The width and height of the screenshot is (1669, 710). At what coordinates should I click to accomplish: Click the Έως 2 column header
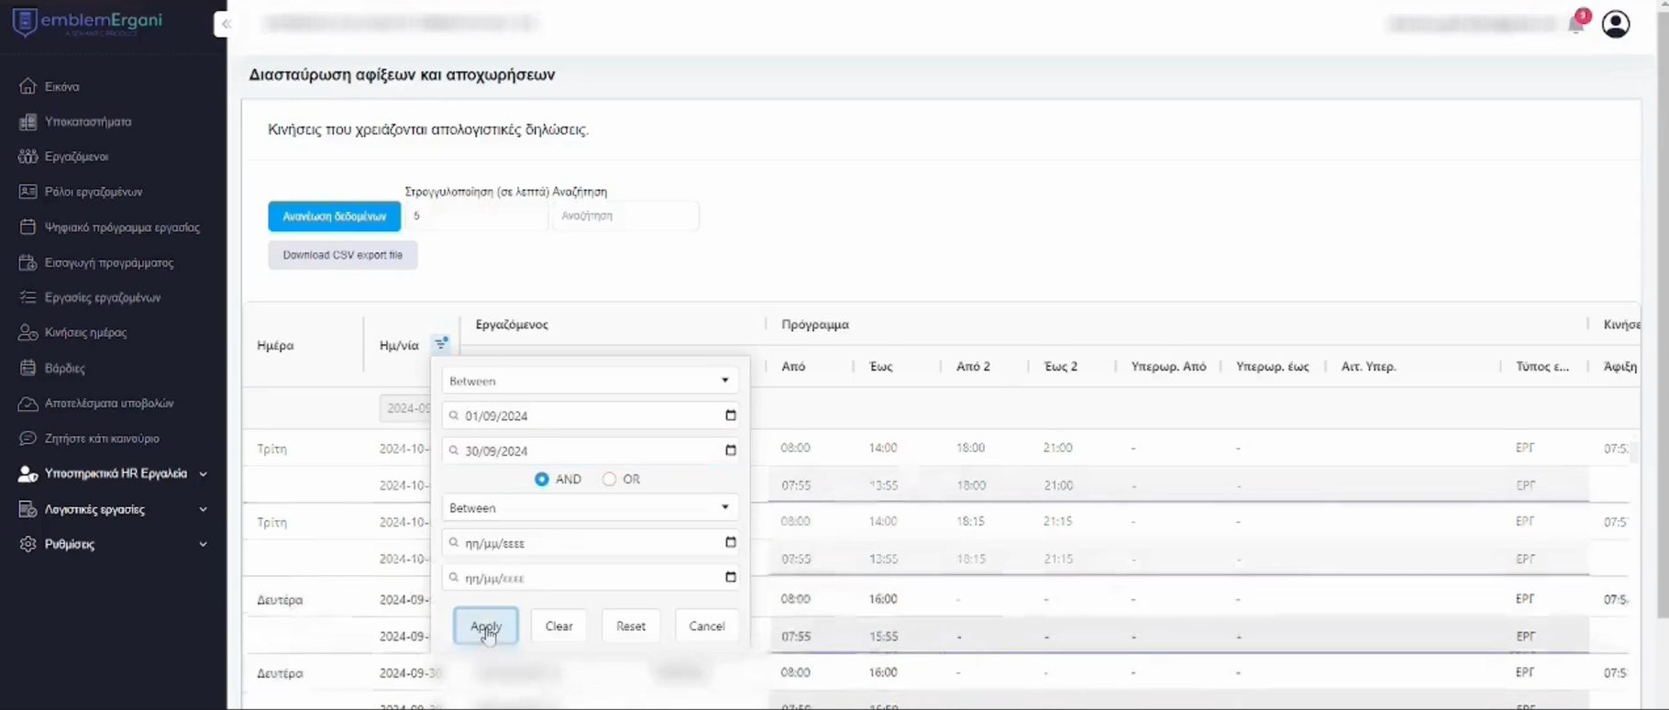(1061, 366)
